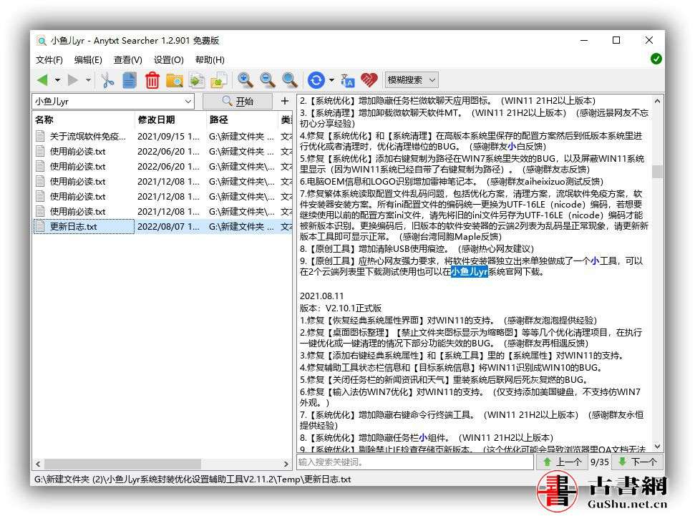Screen dimensions: 695x516
Task: Click the plain magnifier reset zoom icon
Action: click(290, 80)
